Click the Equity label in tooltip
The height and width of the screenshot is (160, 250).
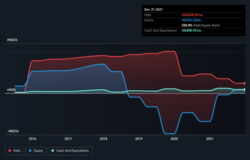point(149,20)
